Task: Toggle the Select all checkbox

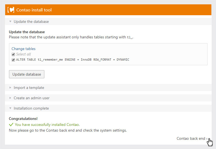Action: pyautogui.click(x=13, y=54)
